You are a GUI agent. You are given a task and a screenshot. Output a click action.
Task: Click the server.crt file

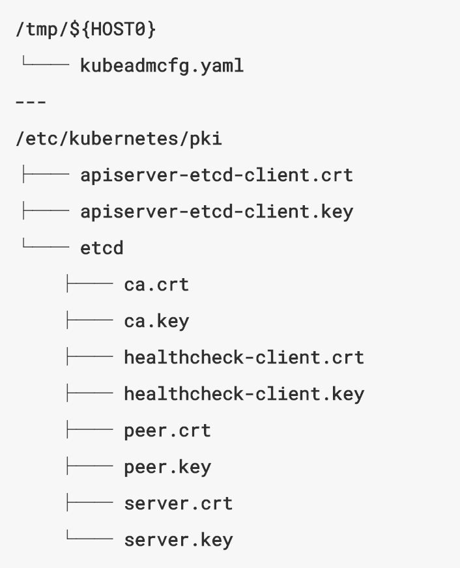178,504
